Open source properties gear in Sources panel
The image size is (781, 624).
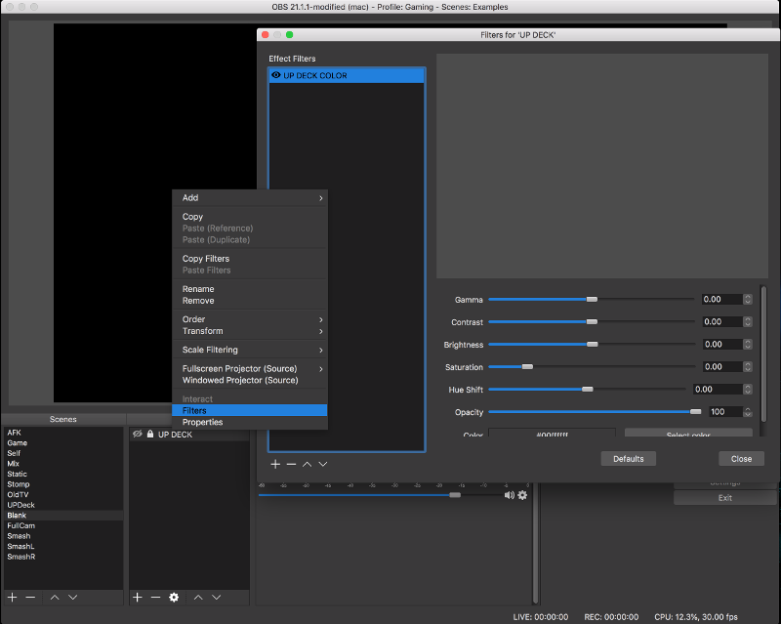point(174,597)
